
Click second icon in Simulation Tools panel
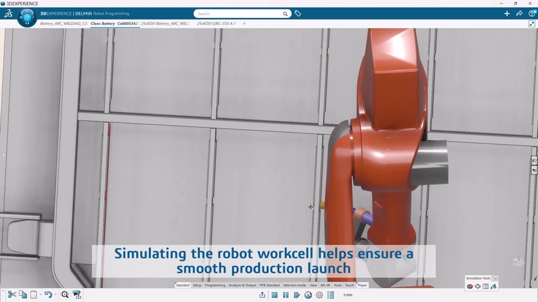[477, 286]
